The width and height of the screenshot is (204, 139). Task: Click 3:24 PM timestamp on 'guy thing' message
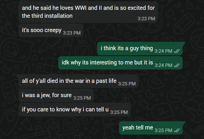[163, 51]
